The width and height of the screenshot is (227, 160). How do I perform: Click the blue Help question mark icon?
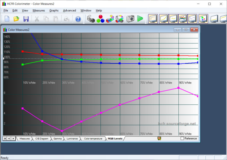[78, 19]
